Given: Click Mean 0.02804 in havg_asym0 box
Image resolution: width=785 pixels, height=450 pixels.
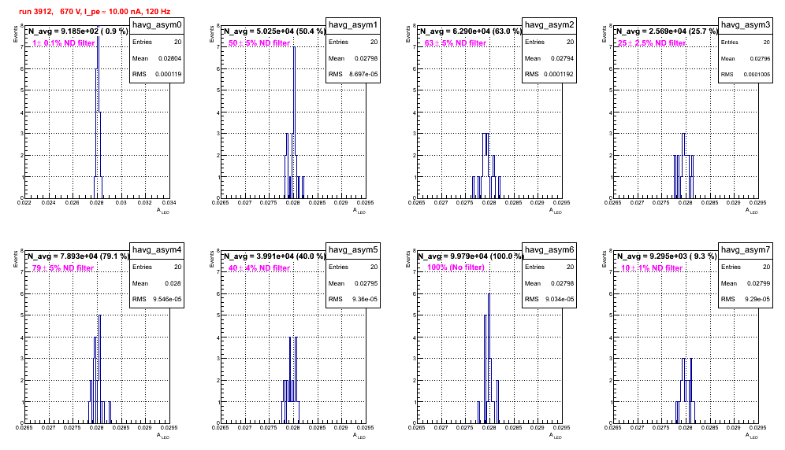Looking at the screenshot, I should coord(157,58).
